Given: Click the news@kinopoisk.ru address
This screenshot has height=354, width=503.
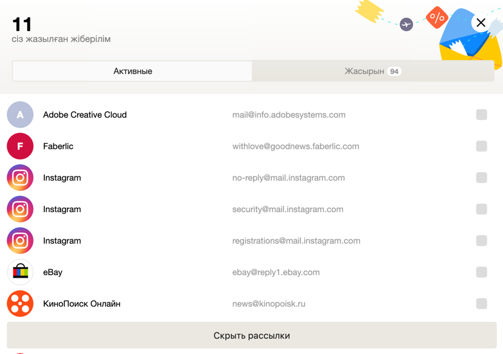Looking at the screenshot, I should click(269, 304).
